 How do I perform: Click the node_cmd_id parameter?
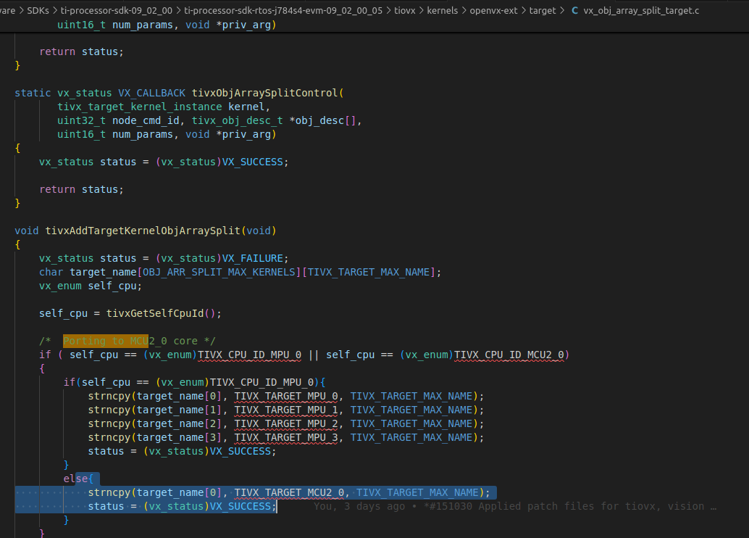pyautogui.click(x=146, y=120)
